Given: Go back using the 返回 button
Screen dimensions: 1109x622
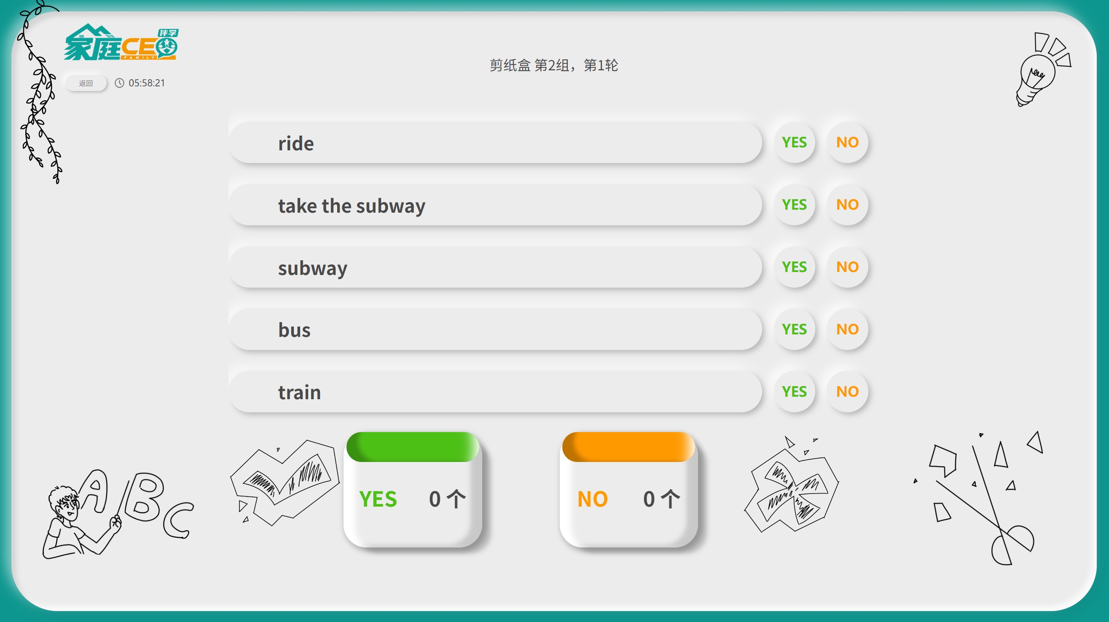Looking at the screenshot, I should tap(86, 83).
